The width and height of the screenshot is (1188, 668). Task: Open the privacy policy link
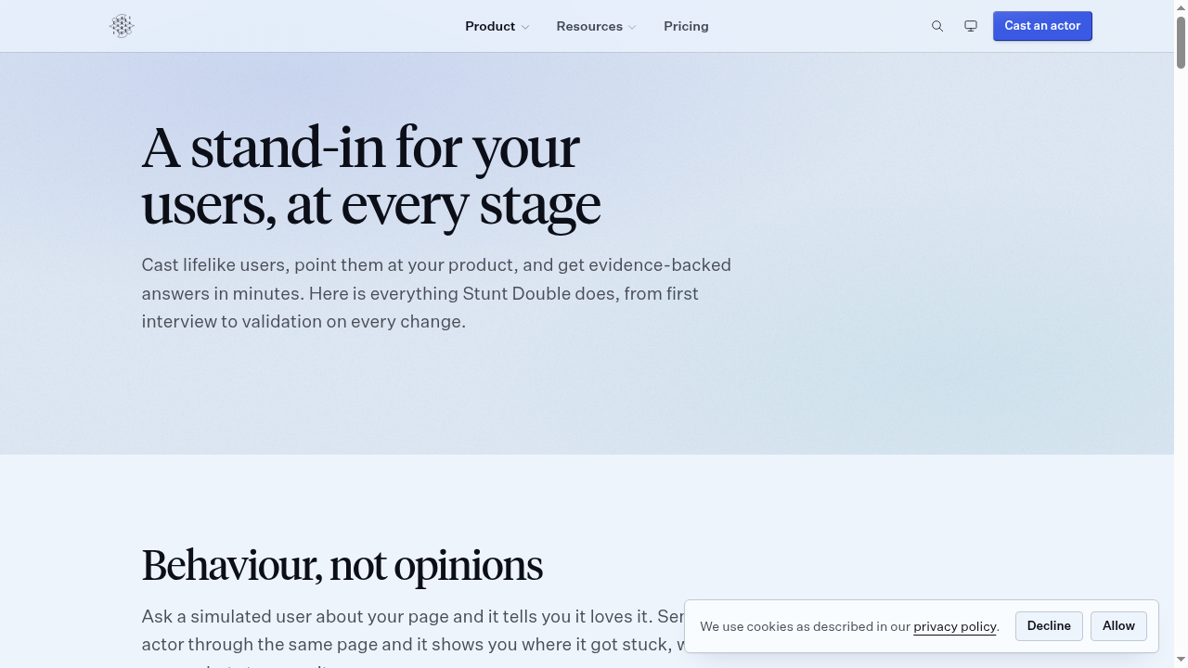point(955,627)
